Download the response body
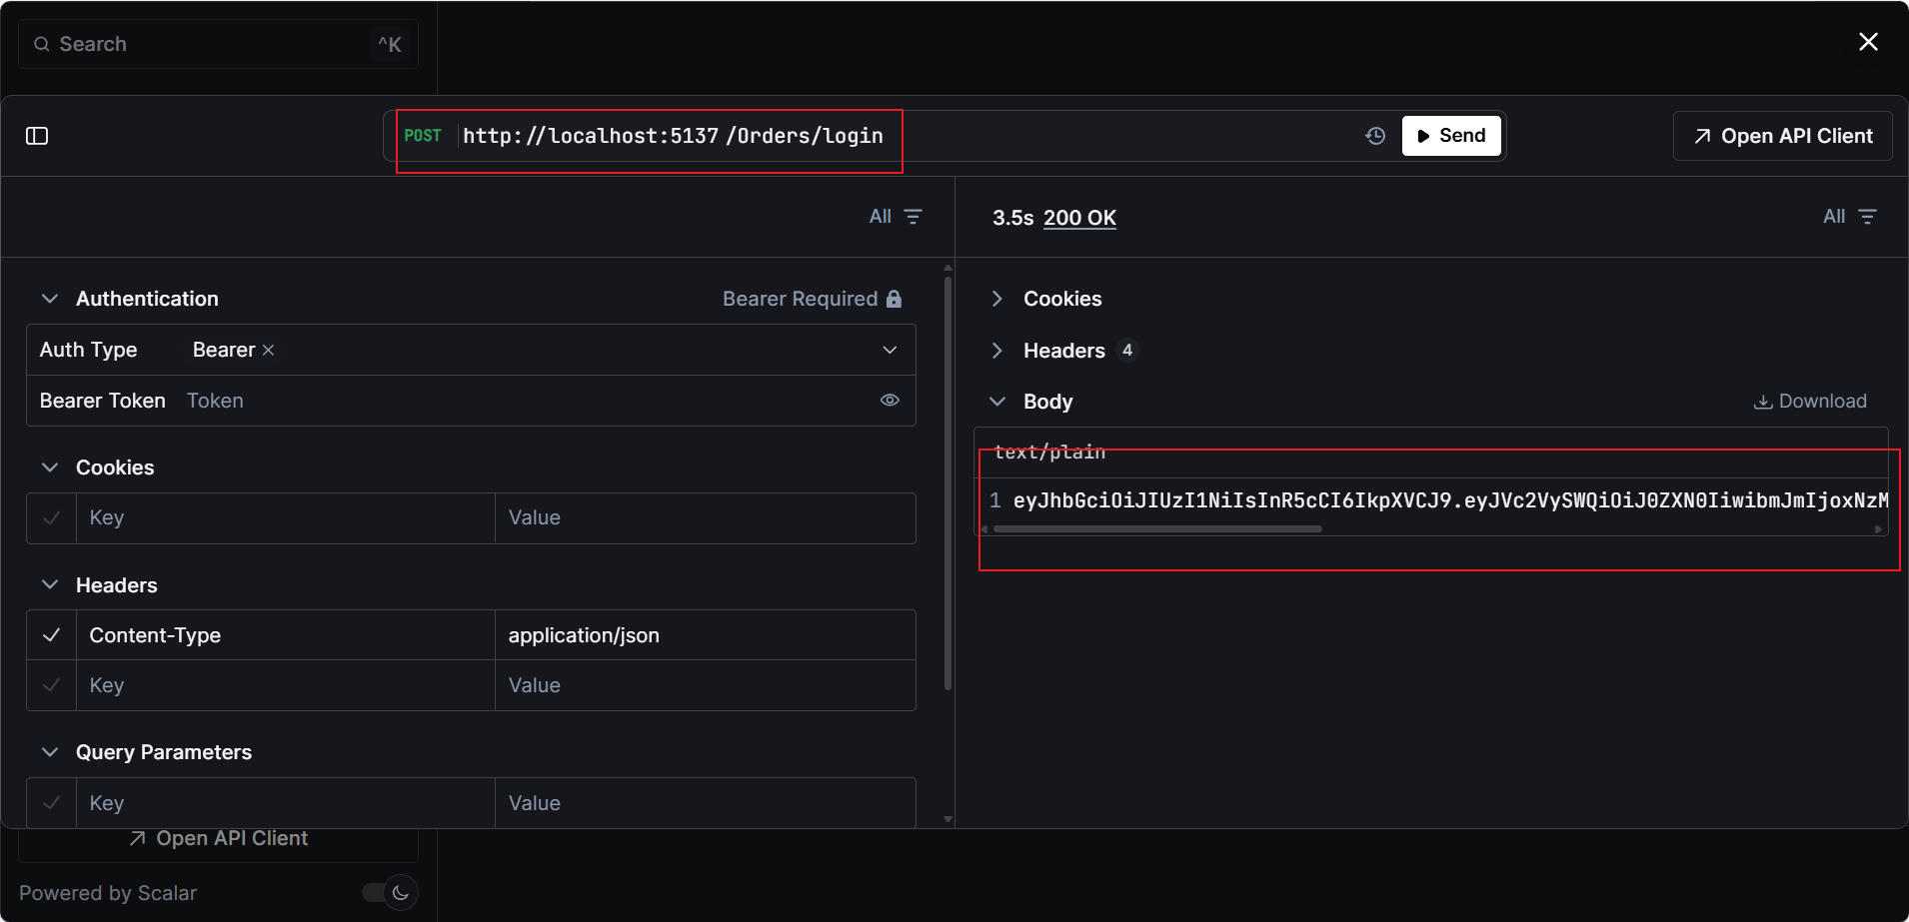Screen dimensions: 1909x922 [x=1810, y=402]
